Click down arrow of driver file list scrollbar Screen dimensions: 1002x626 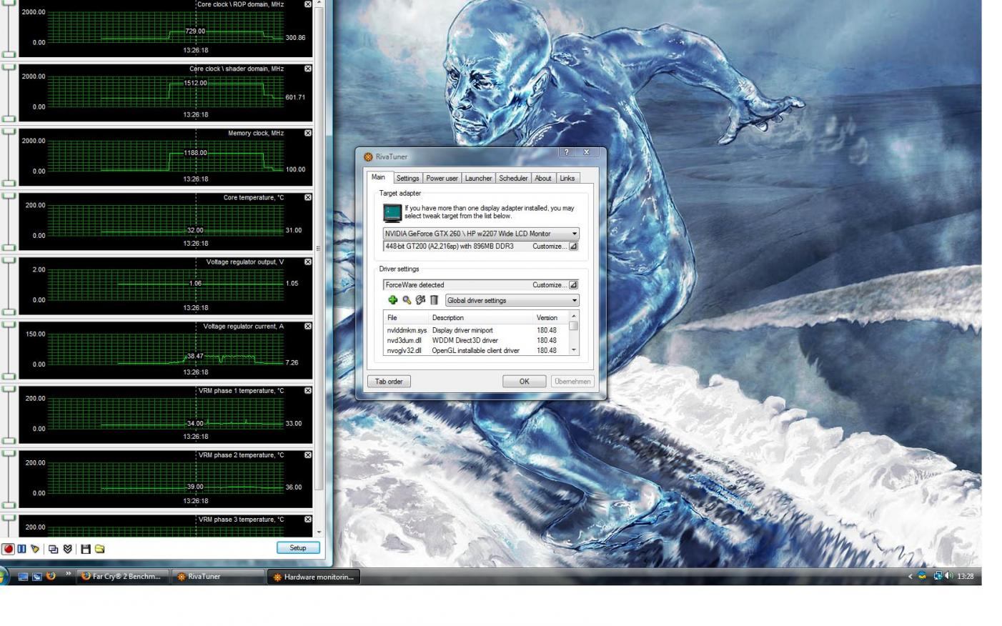pos(574,350)
